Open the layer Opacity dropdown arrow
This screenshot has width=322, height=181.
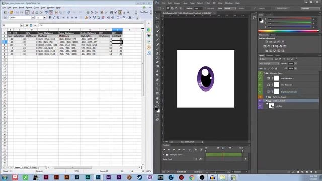[x=295, y=64]
